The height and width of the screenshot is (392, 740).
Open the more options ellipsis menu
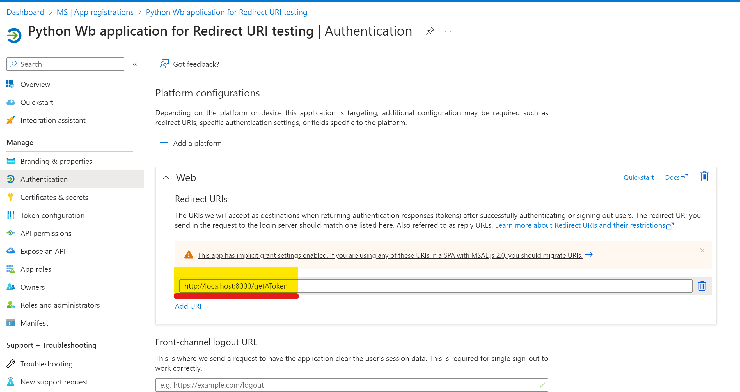[x=448, y=31]
